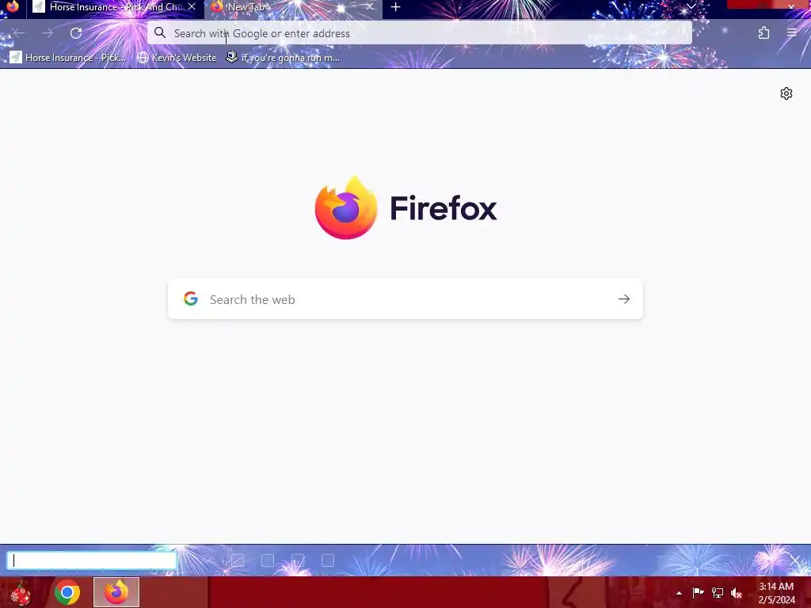
Task: Focus the Search the web field
Action: tap(405, 298)
